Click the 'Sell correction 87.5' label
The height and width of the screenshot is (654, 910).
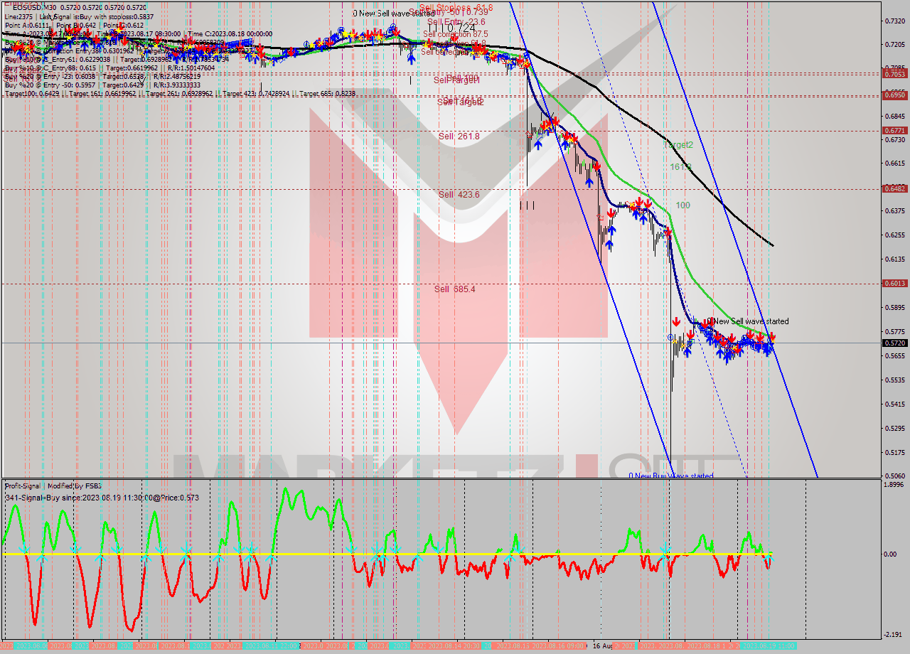pos(455,33)
